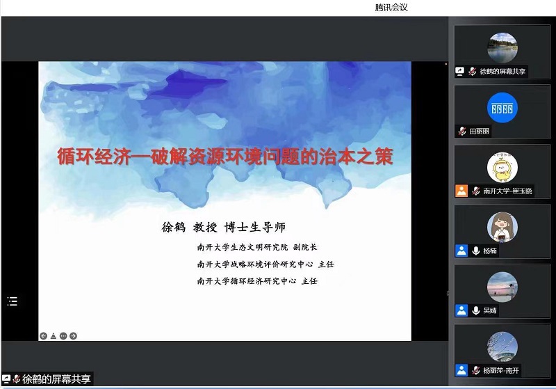Click muted microphone icon for 田丽丽
The width and height of the screenshot is (556, 389).
coord(461,131)
